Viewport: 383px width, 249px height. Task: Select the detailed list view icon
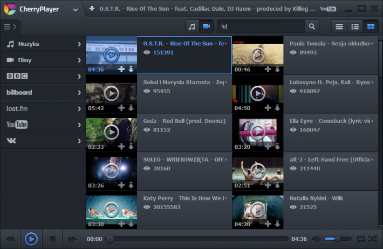coord(355,26)
